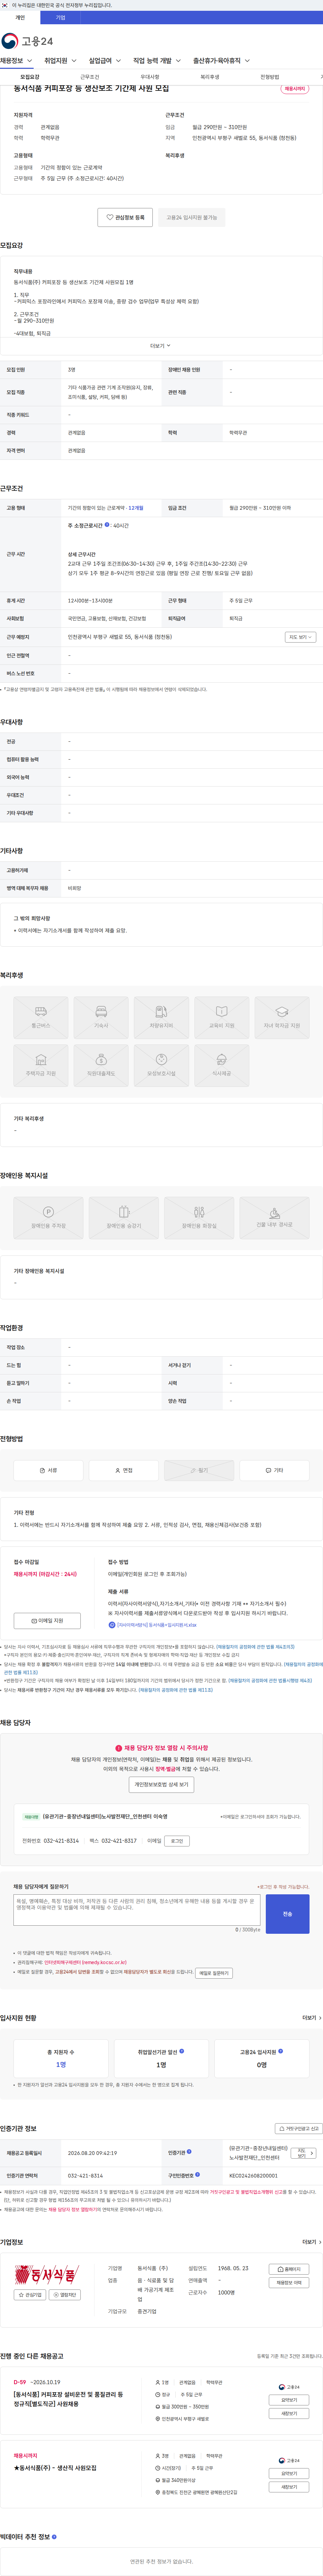Click info icon next to 고용24 입사지원
Image resolution: width=323 pixels, height=2576 pixels.
tap(280, 2051)
